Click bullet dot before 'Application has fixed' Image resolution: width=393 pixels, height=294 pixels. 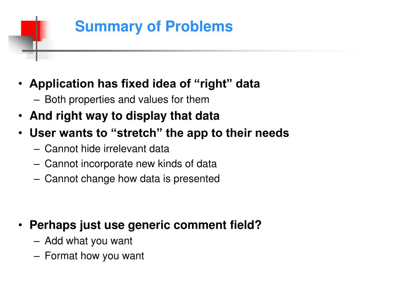click(20, 84)
